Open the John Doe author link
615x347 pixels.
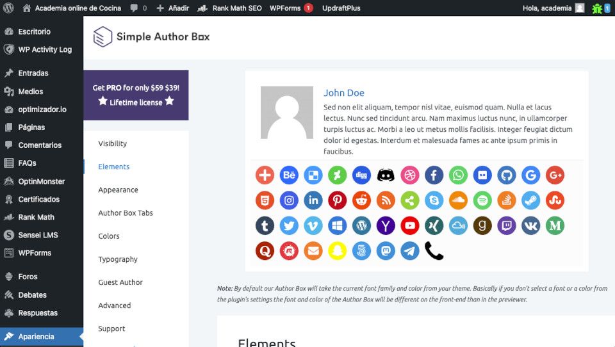343,93
